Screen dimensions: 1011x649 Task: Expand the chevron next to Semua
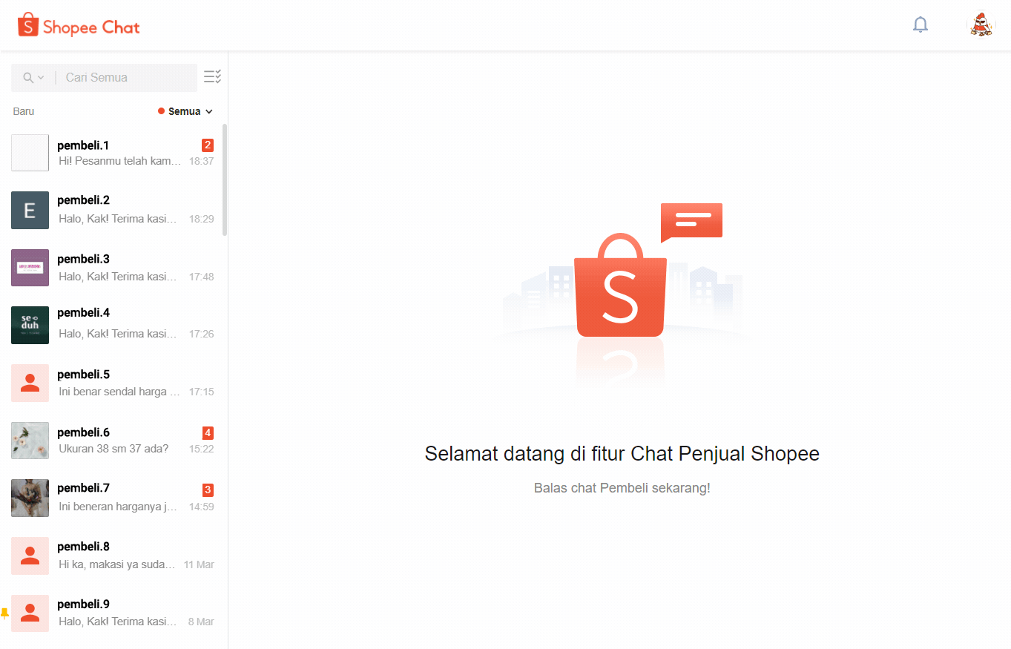[210, 111]
